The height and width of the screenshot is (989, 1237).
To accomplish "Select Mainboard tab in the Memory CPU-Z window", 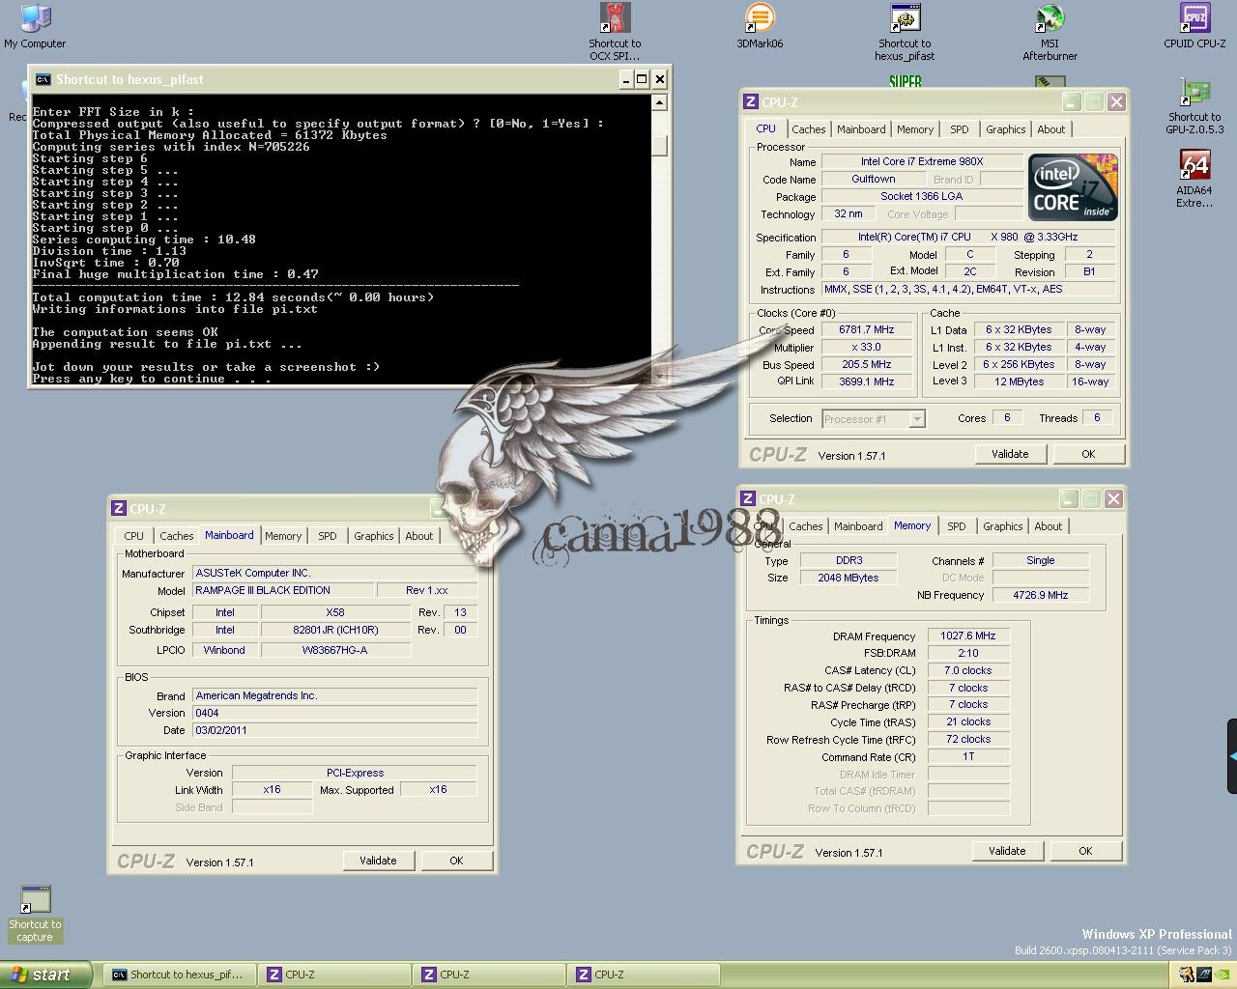I will [858, 526].
